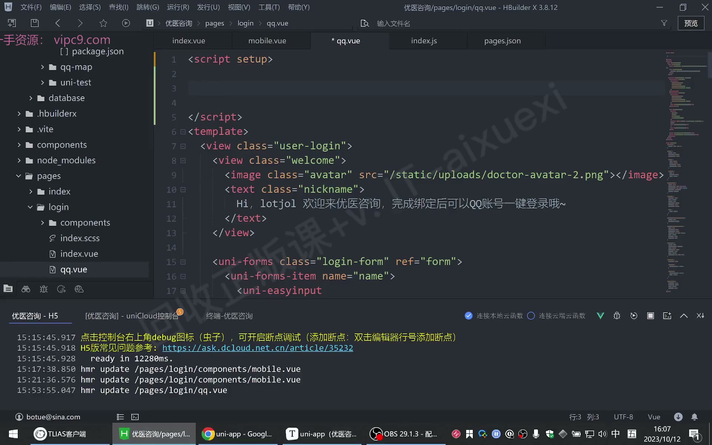Restart the run with the rerun icon
Image resolution: width=712 pixels, height=445 pixels.
[634, 316]
